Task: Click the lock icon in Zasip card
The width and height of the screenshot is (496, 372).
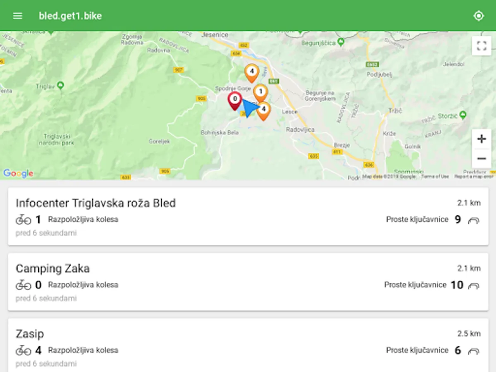Action: pyautogui.click(x=473, y=351)
